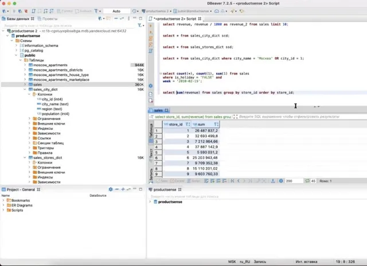Switch to Базы данных navigator tab
Screen dimensions: 367x266
[x=18, y=19]
